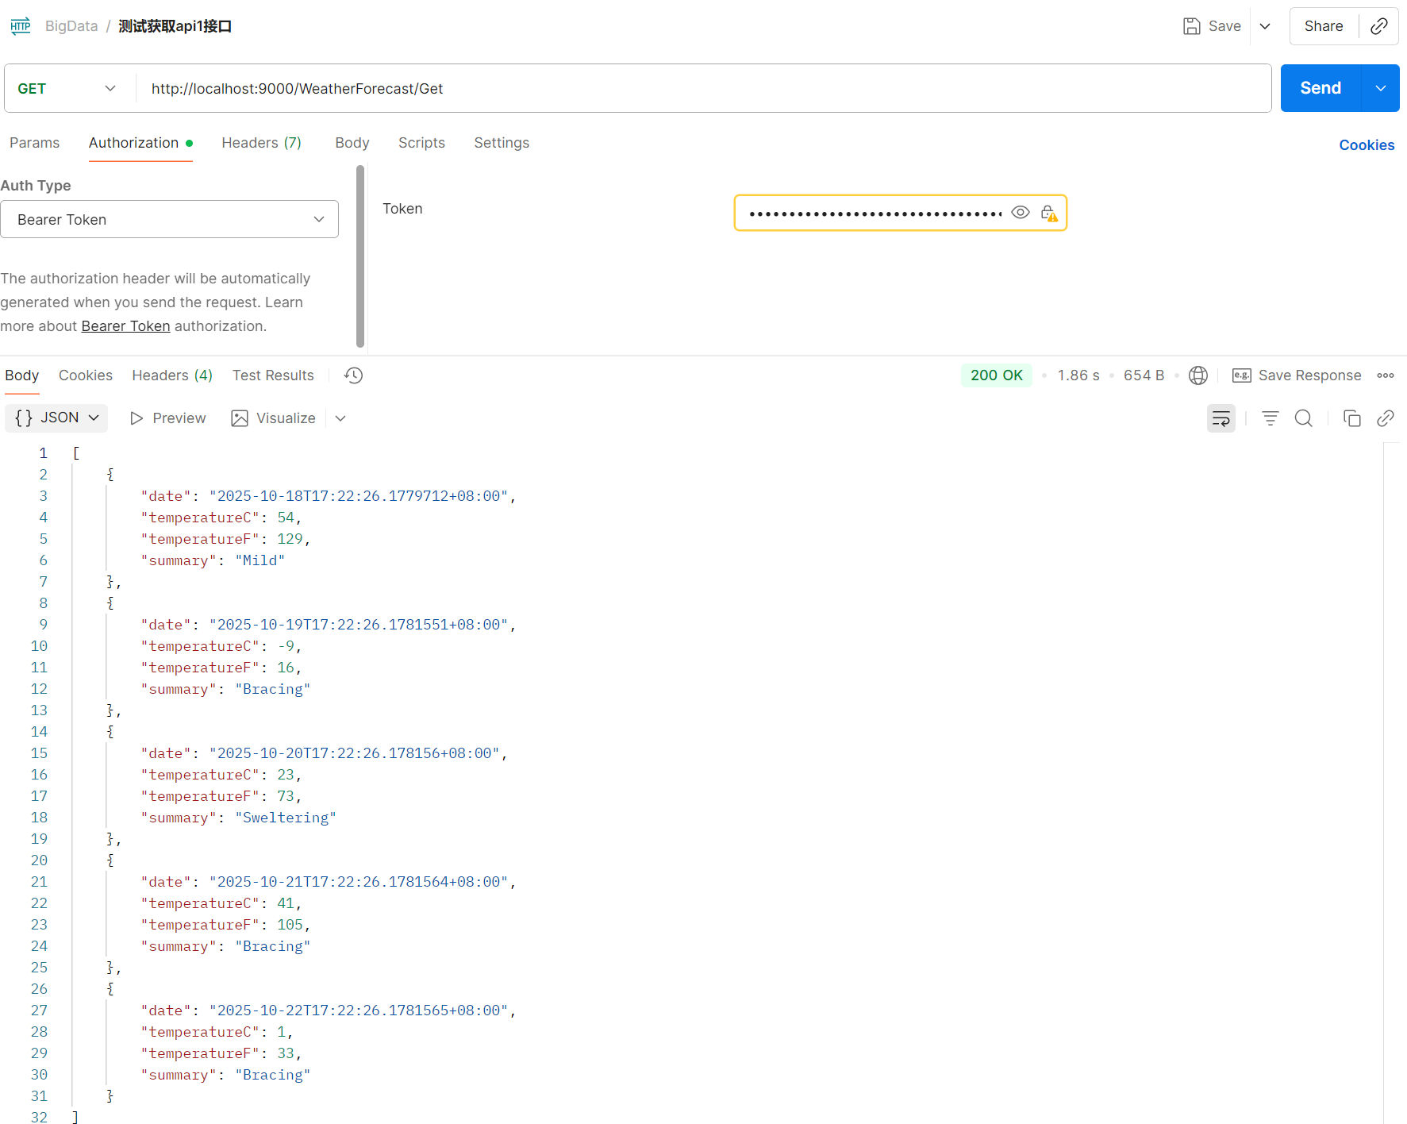Toggle word wrap in response body
The height and width of the screenshot is (1124, 1407).
1221,418
